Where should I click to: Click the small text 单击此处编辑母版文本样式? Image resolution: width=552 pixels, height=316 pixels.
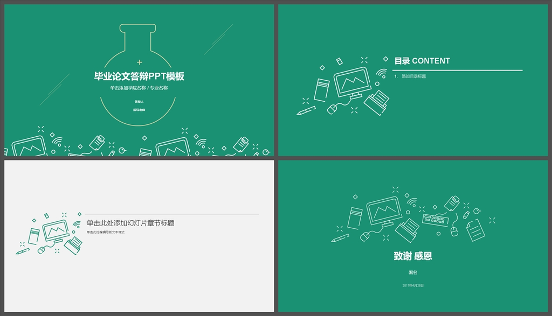tap(105, 233)
